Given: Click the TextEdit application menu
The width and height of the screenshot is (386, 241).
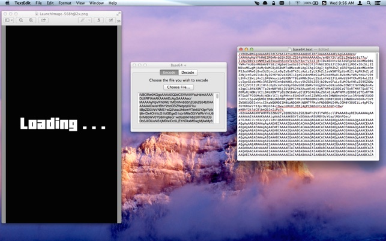Looking at the screenshot, I should point(22,3).
